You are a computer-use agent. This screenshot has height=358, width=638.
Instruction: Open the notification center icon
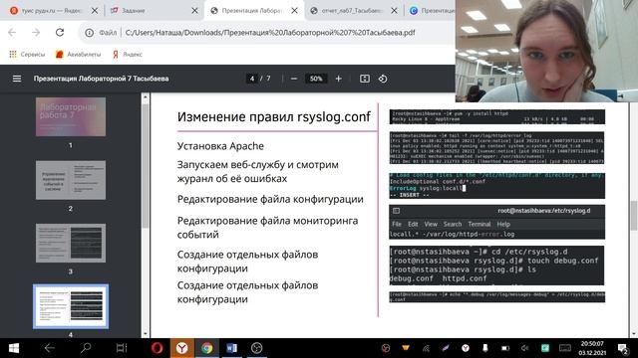(622, 348)
